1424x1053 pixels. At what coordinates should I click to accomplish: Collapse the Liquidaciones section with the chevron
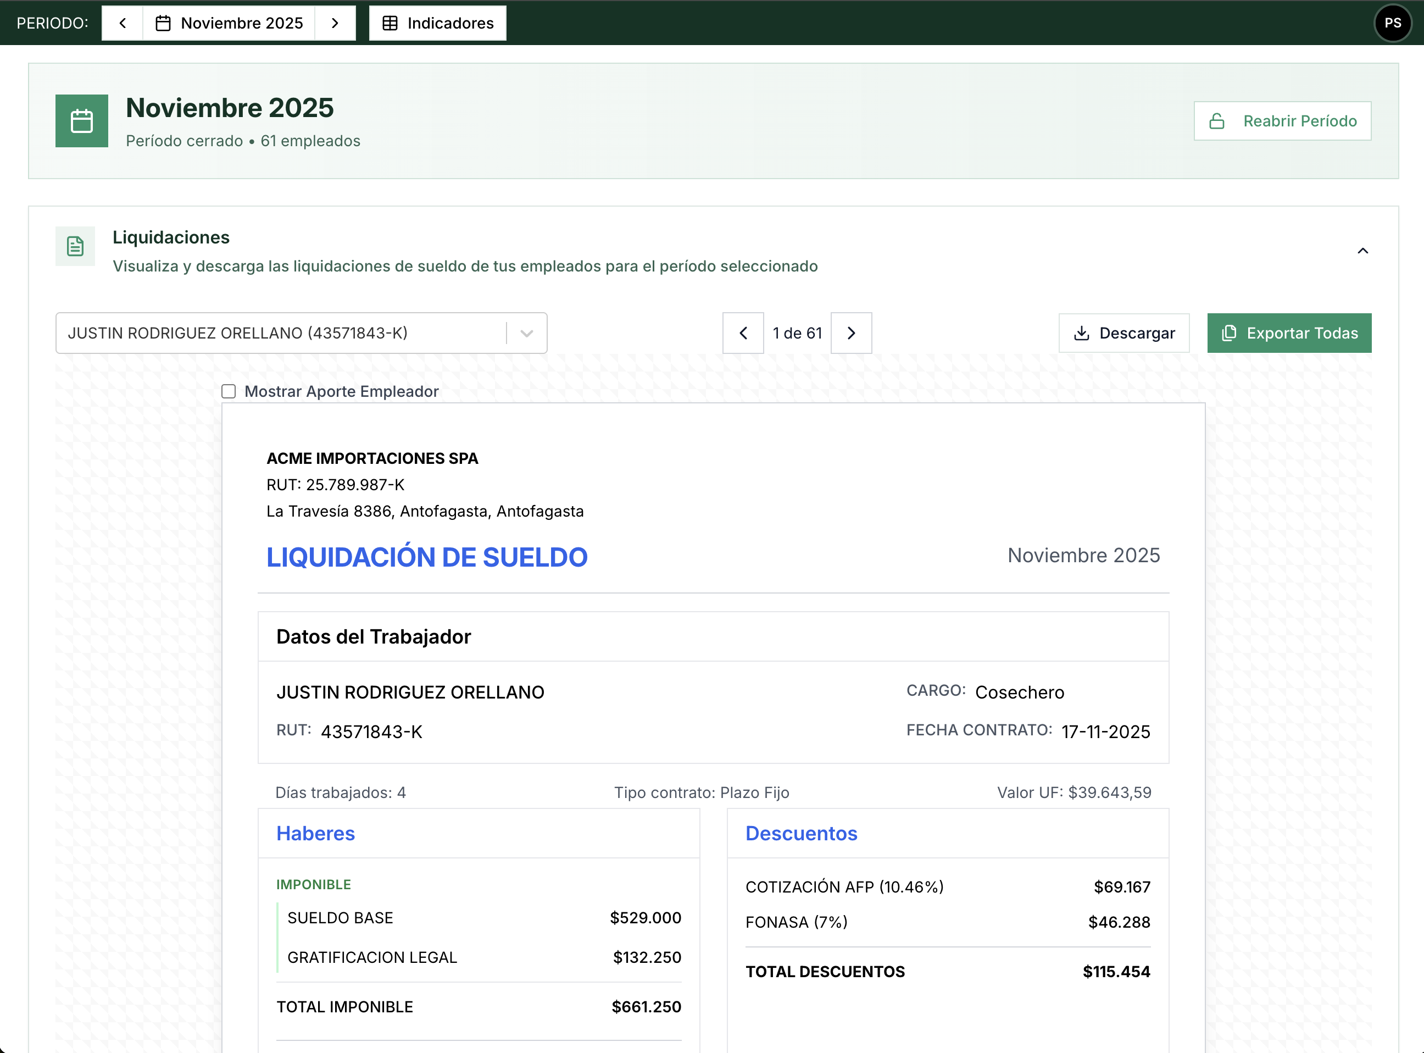1364,250
